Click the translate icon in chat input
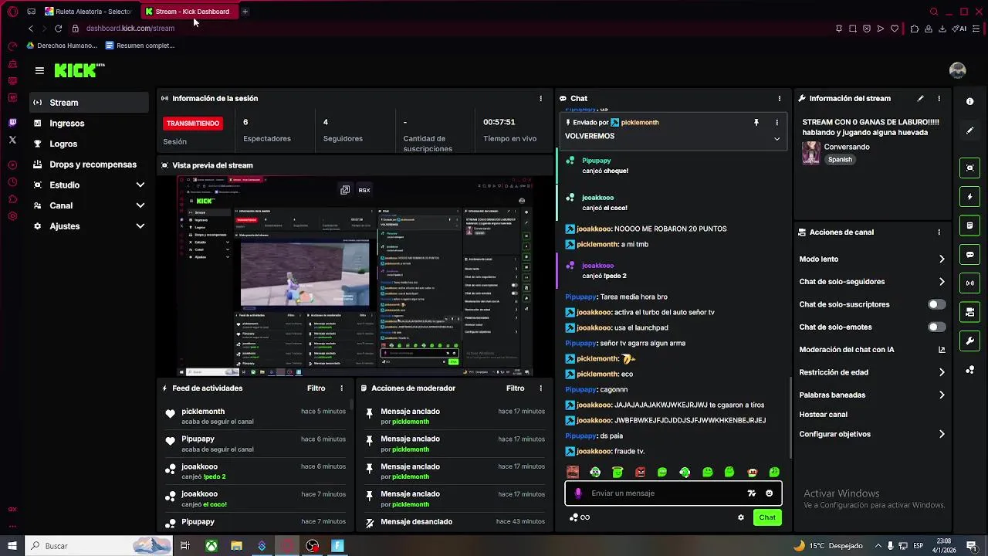Viewport: 988px width, 556px height. (x=751, y=493)
